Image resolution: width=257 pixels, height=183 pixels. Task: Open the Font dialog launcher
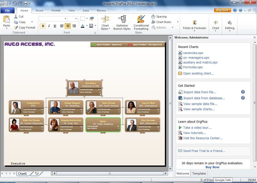[95, 33]
